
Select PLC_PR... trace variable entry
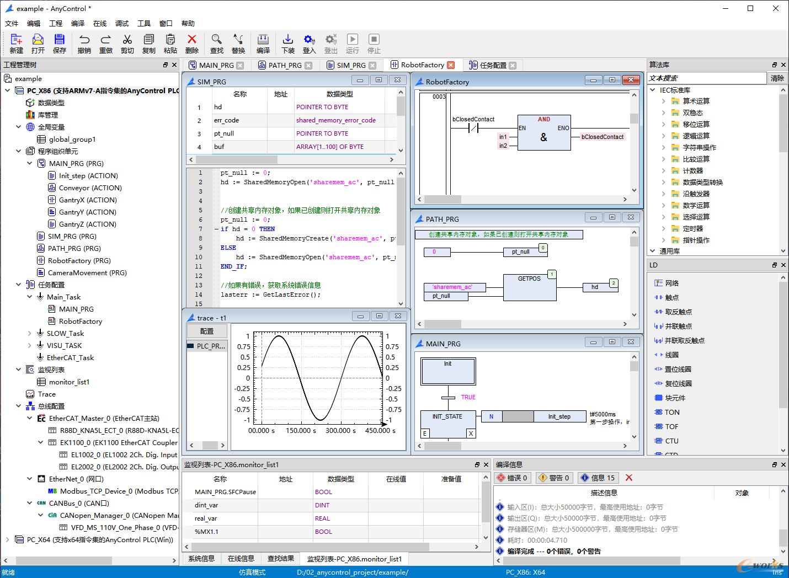pyautogui.click(x=207, y=346)
